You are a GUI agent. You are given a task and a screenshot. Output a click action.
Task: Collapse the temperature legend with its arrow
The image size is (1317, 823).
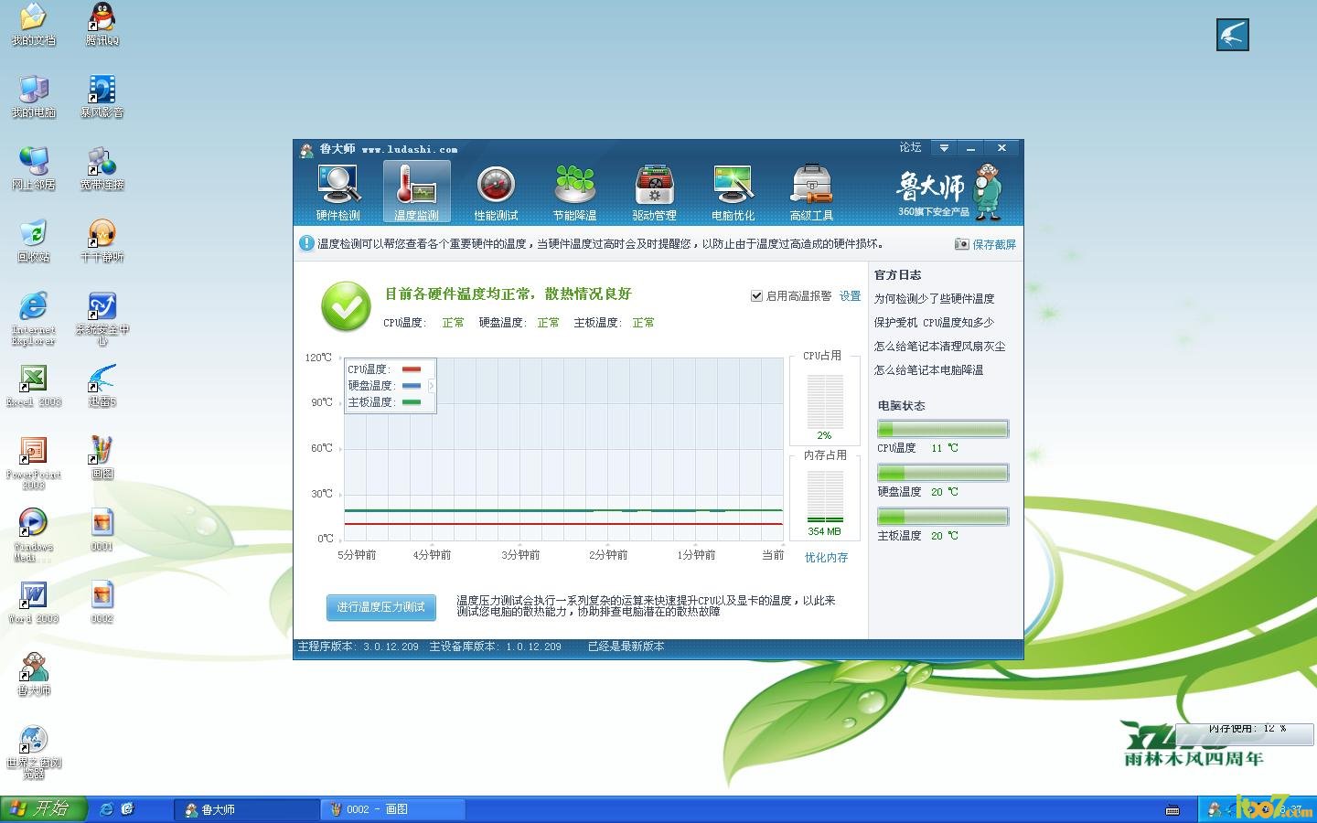(432, 386)
